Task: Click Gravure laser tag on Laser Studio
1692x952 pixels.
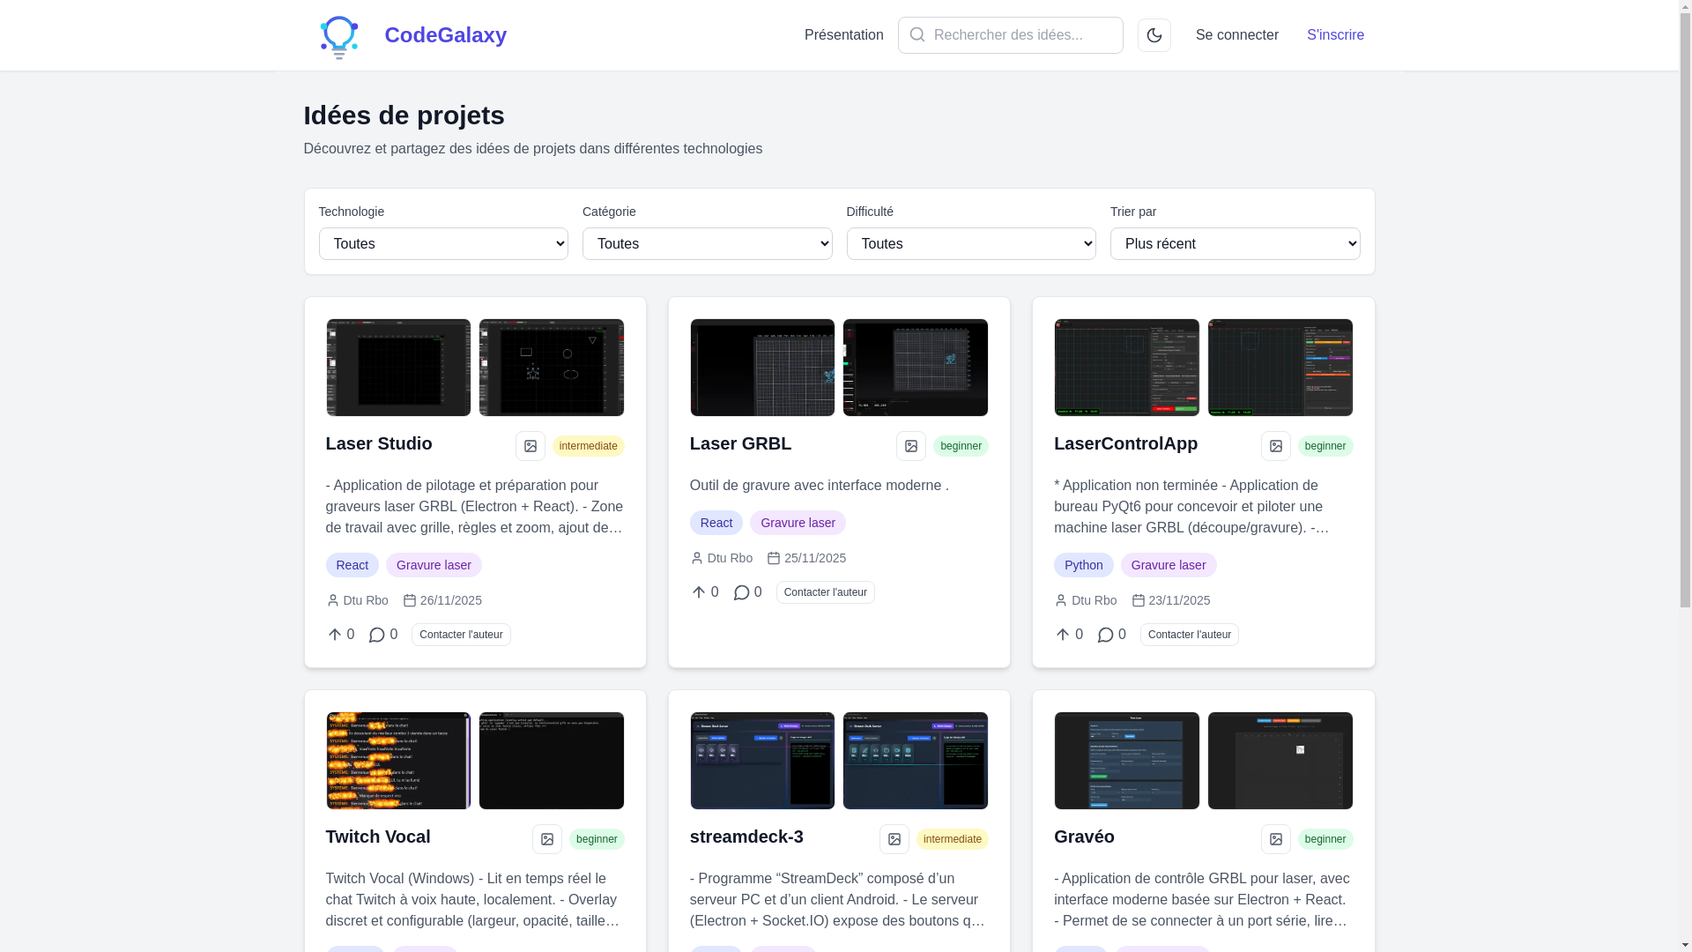Action: [434, 565]
